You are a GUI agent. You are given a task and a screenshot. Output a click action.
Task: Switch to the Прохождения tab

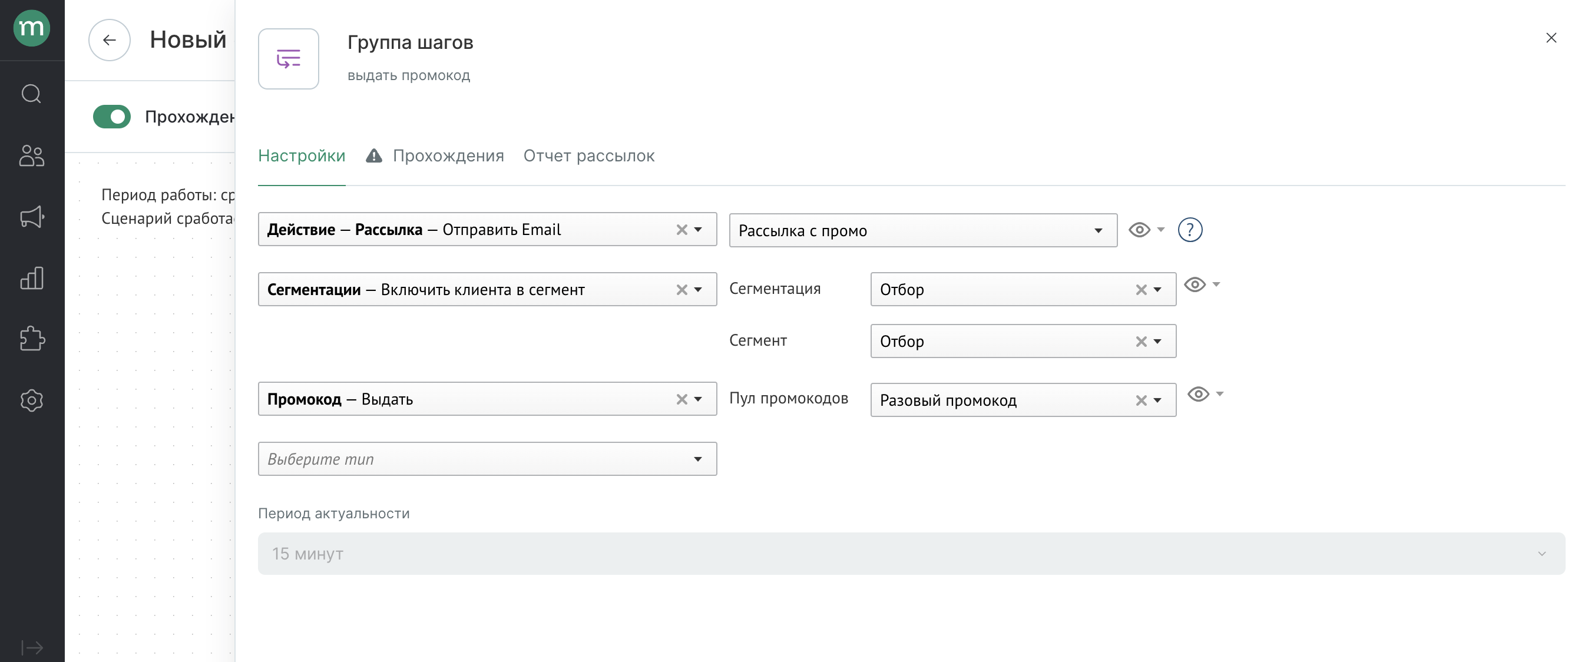(448, 155)
